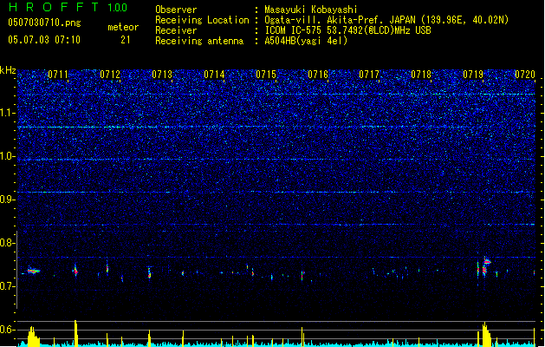
Task: Click the 1.0 kHz axis label
Action: (8, 156)
